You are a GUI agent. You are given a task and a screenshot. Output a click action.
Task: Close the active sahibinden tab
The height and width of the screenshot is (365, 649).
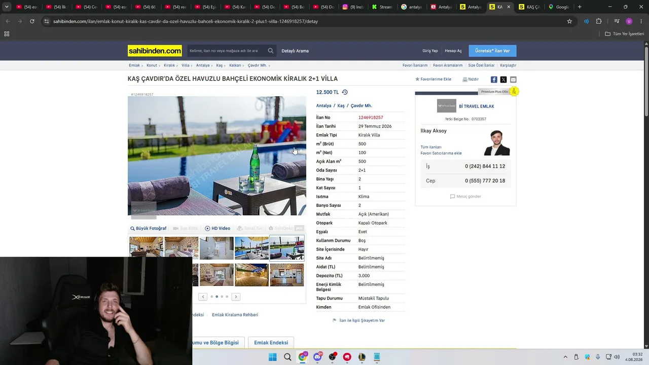pyautogui.click(x=509, y=7)
